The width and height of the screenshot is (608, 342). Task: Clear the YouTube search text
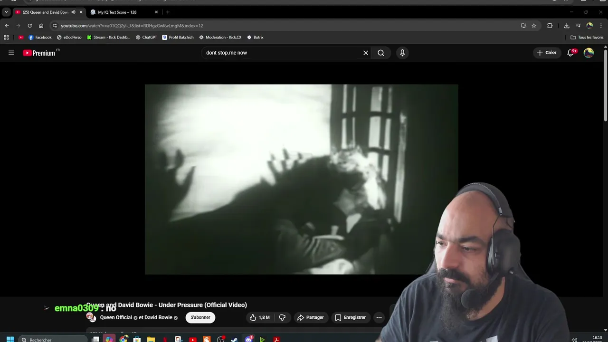(366, 53)
